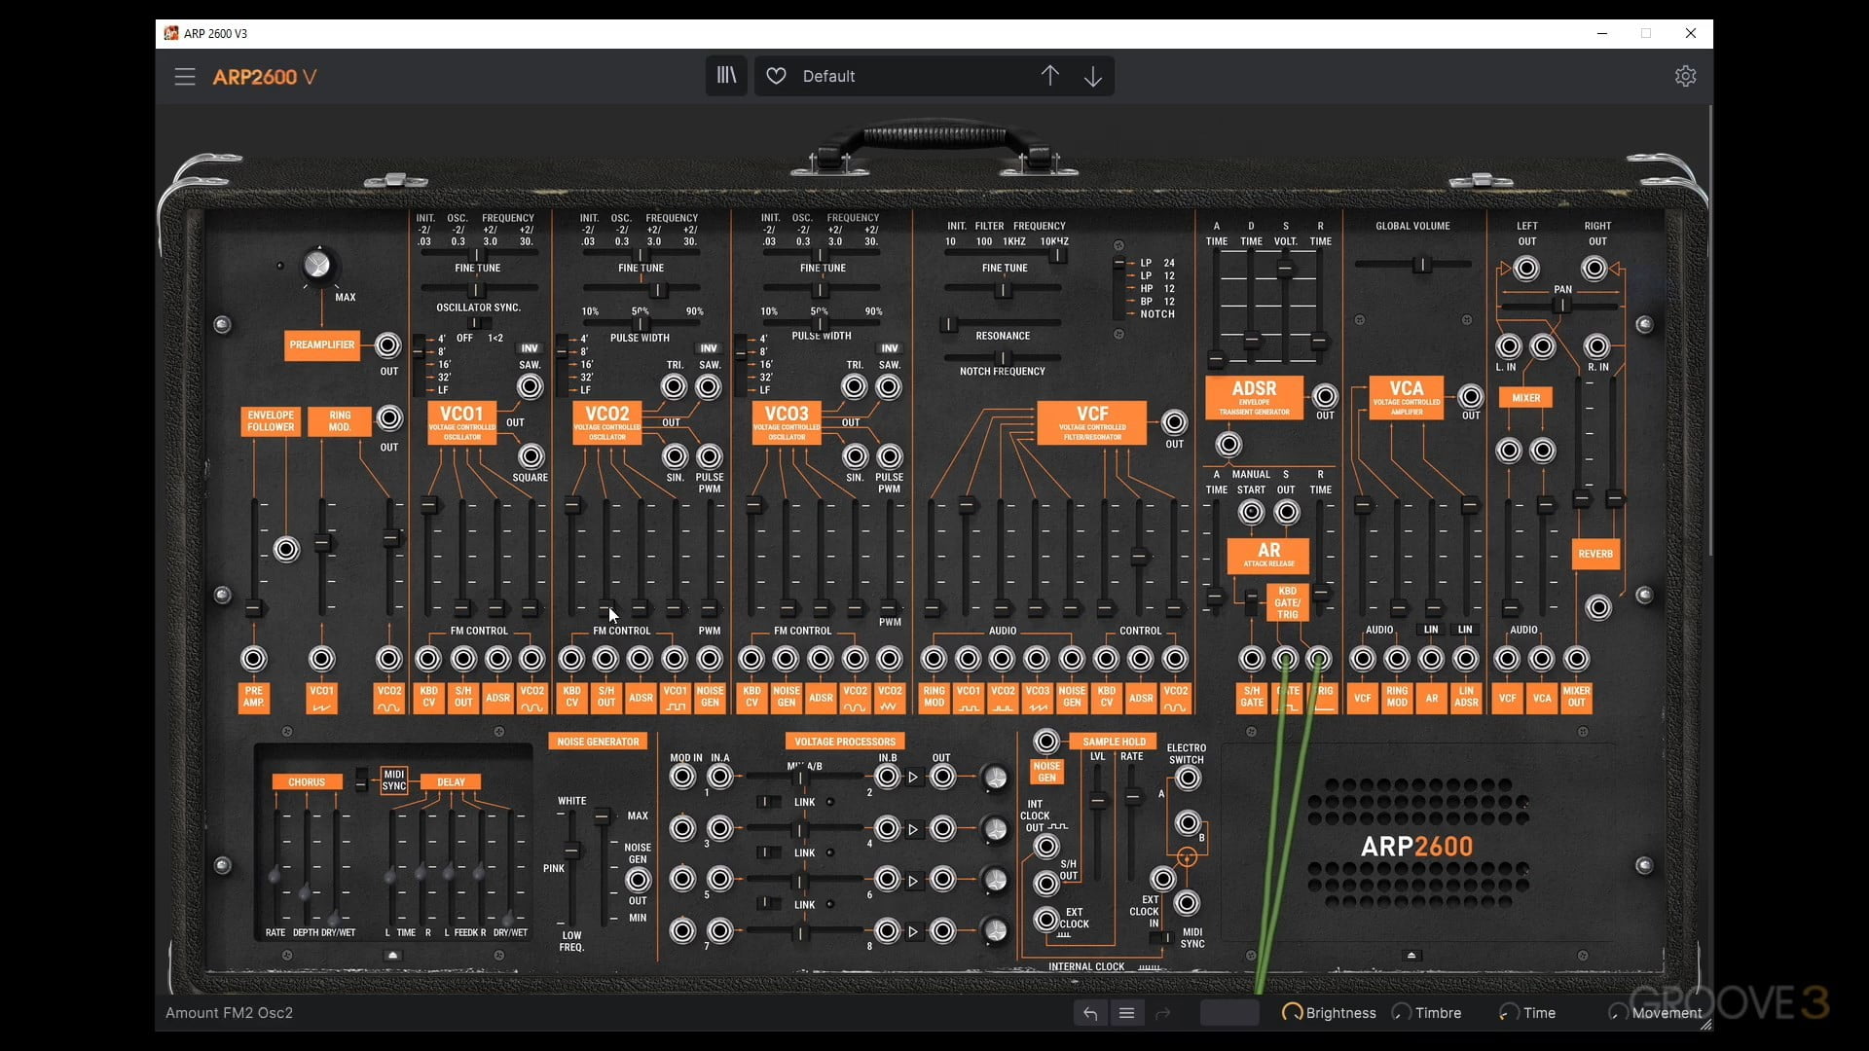Click the VCO2 TRI output jack
The height and width of the screenshot is (1051, 1869).
point(674,386)
